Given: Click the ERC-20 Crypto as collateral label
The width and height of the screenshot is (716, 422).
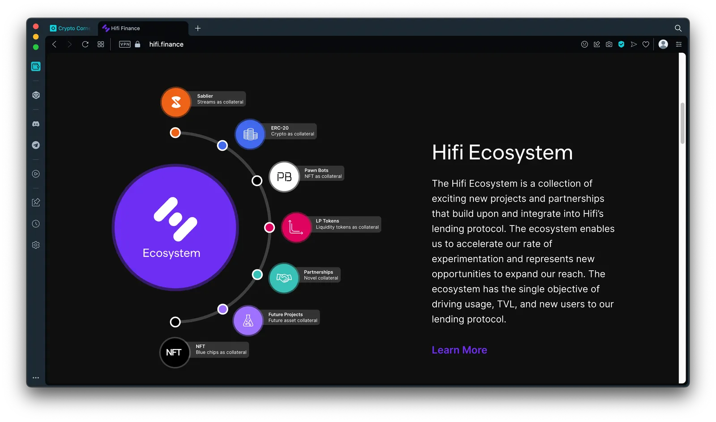Looking at the screenshot, I should pos(292,131).
